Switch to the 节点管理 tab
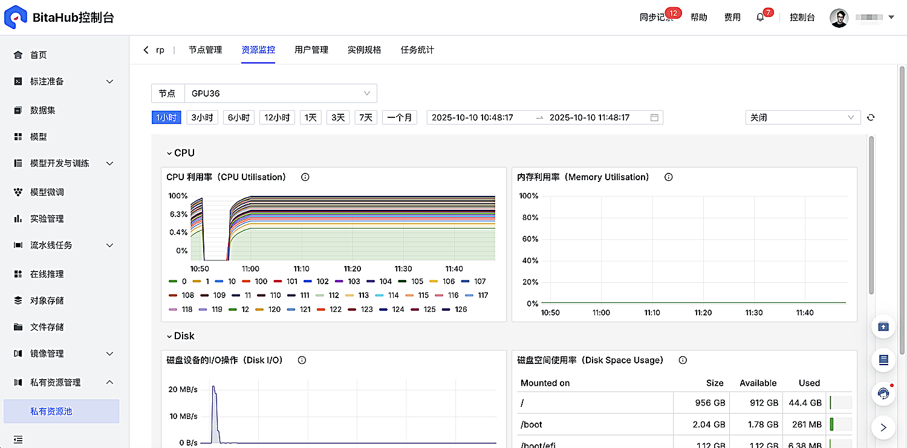The image size is (907, 448). coord(205,50)
